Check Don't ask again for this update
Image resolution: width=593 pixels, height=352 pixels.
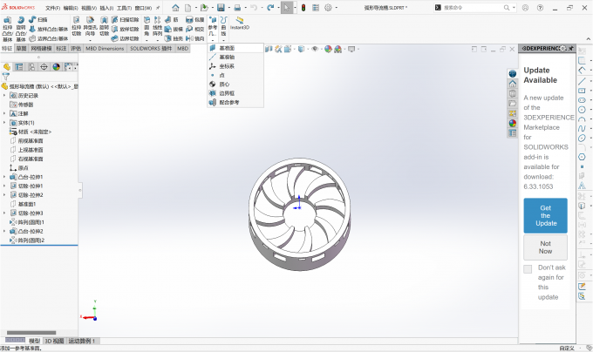click(x=528, y=269)
